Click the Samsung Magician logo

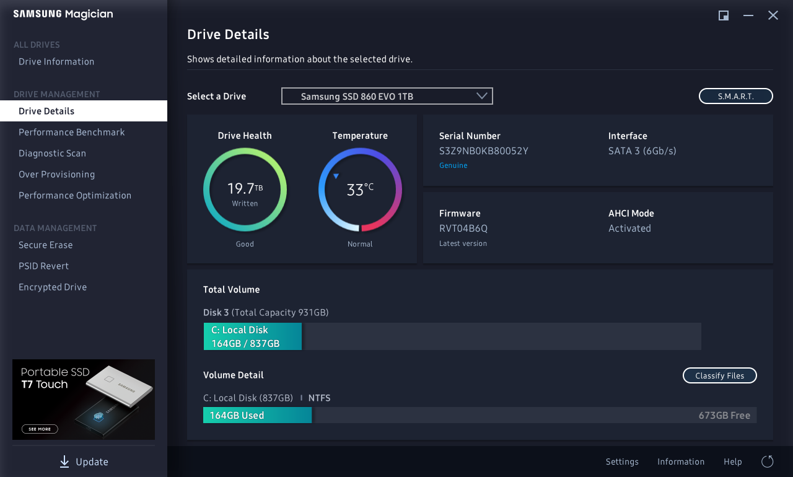63,15
